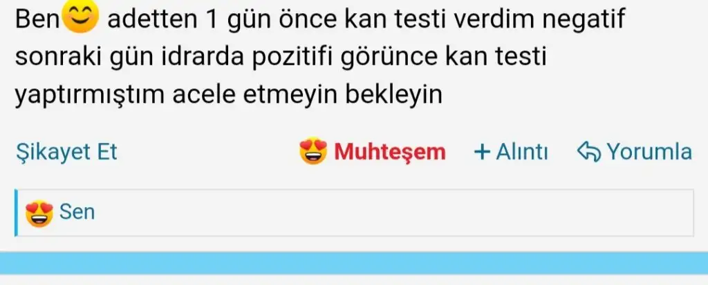Click the blue divider bar below the comment
This screenshot has height=285, width=708.
354,264
